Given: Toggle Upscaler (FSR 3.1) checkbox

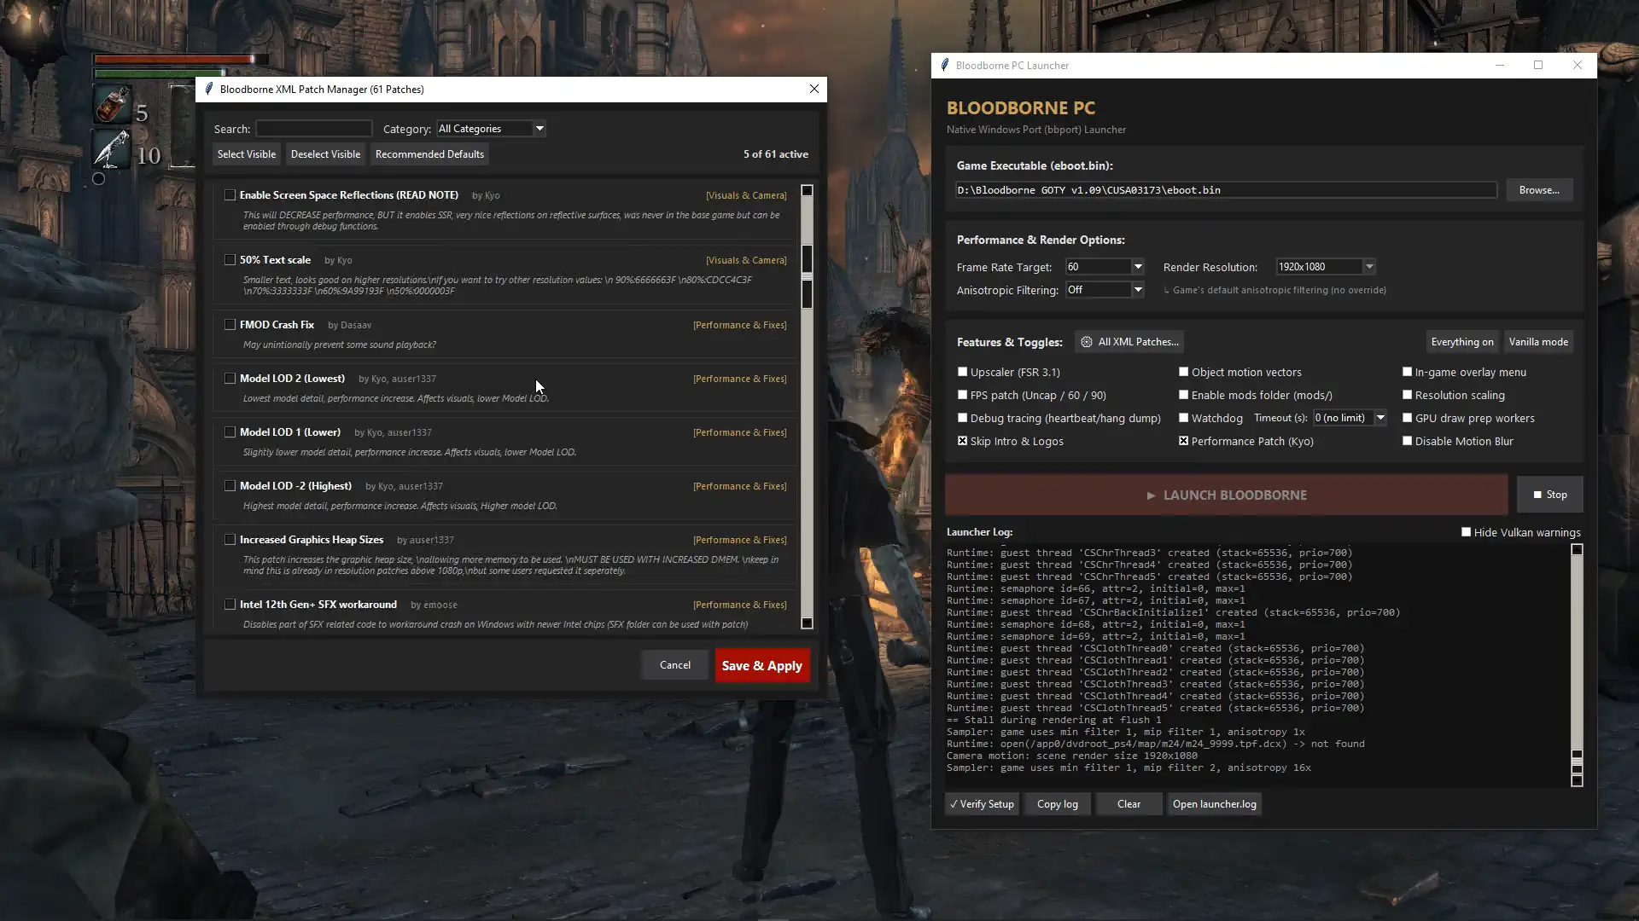Looking at the screenshot, I should click(963, 372).
